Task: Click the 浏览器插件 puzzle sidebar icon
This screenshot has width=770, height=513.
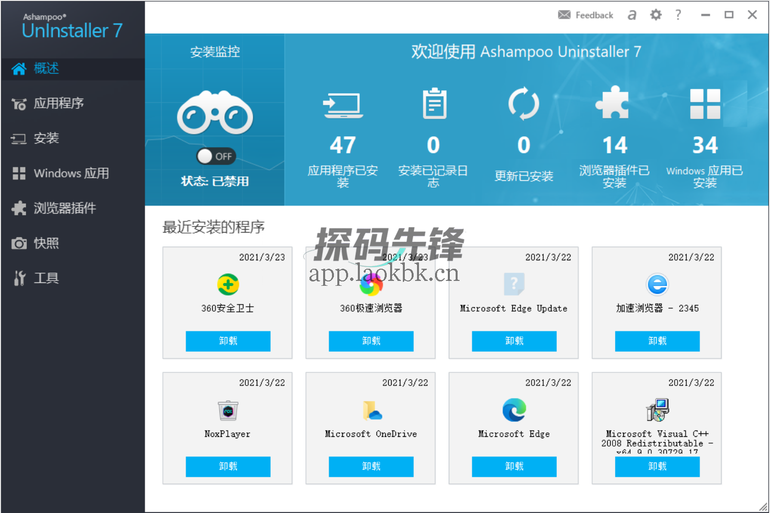Action: (x=19, y=208)
